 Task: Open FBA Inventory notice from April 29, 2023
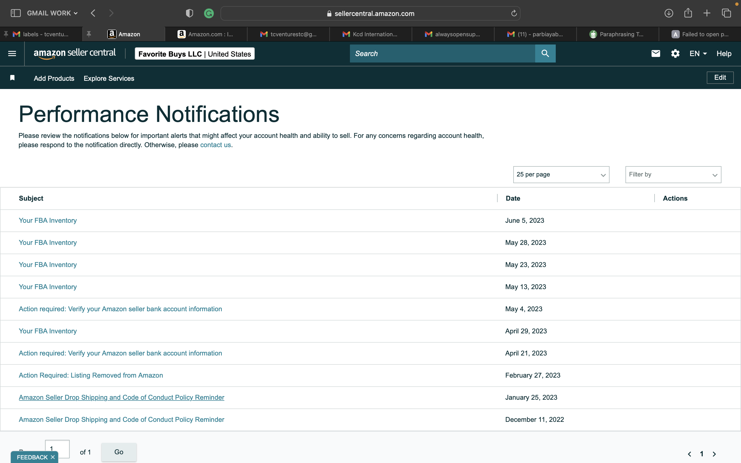[48, 331]
